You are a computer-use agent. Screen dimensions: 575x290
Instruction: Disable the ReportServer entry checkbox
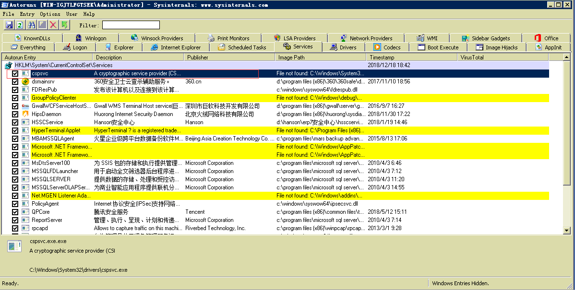pos(15,220)
